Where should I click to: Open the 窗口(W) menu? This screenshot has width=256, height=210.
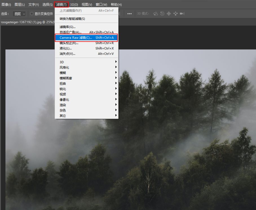click(101, 5)
